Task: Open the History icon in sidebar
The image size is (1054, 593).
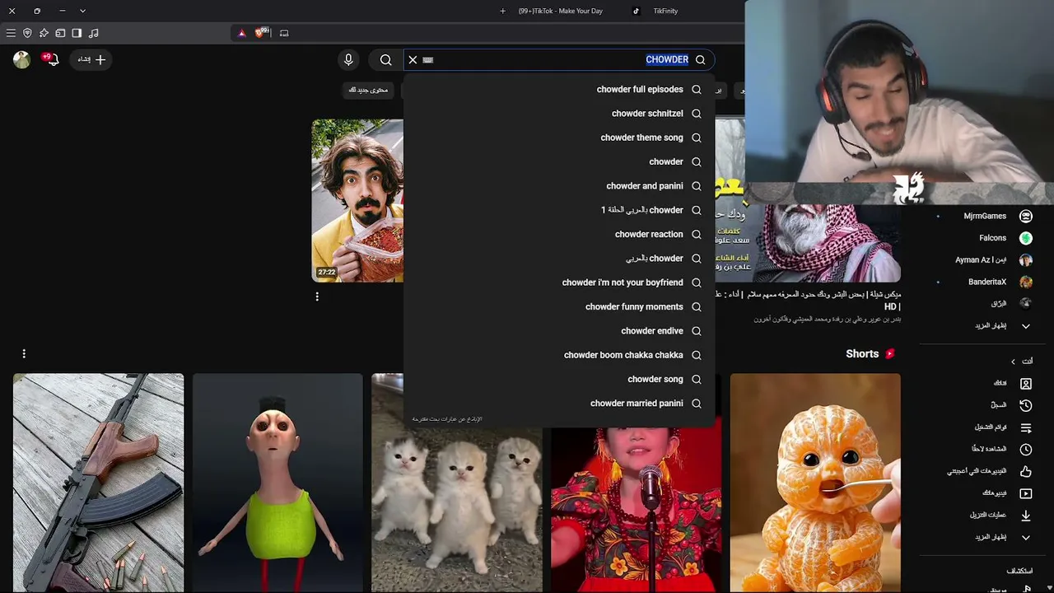Action: [1026, 405]
